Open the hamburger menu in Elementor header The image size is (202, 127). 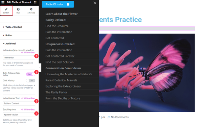(x=3, y=2)
